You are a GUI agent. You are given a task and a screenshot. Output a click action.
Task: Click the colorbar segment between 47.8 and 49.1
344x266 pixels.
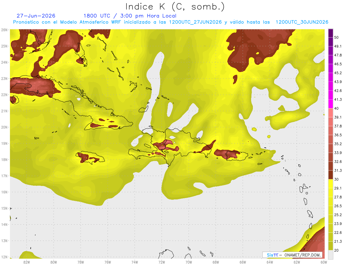(x=331, y=51)
